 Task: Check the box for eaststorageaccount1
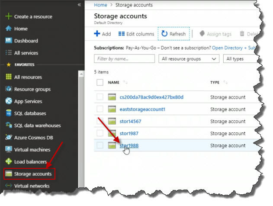(x=100, y=109)
